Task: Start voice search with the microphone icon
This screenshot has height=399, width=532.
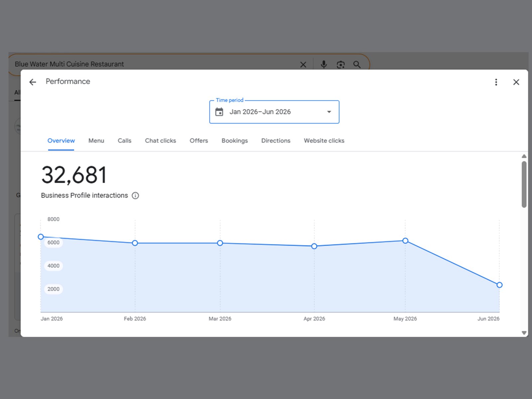Action: pos(324,64)
